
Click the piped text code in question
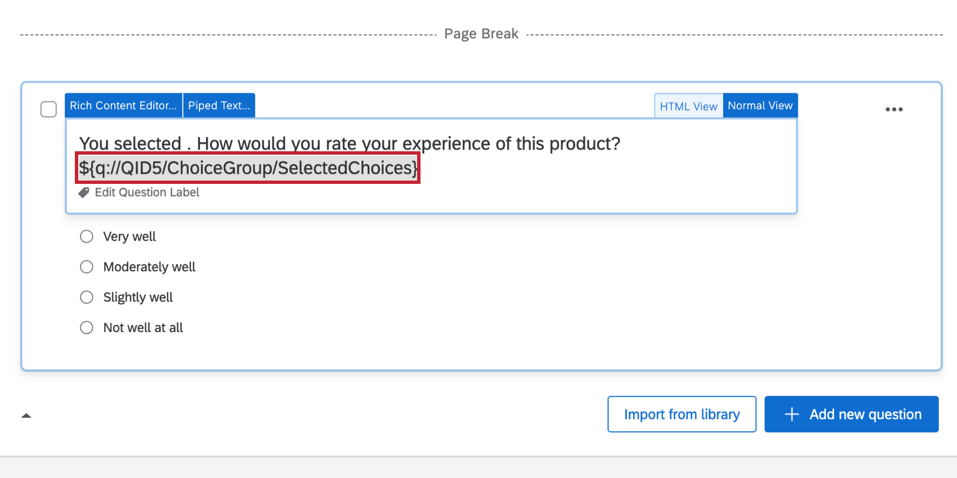(248, 168)
